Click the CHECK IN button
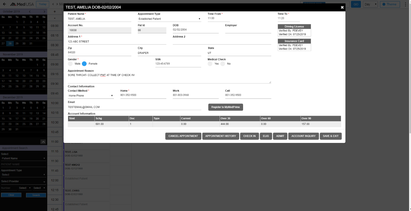 249,136
